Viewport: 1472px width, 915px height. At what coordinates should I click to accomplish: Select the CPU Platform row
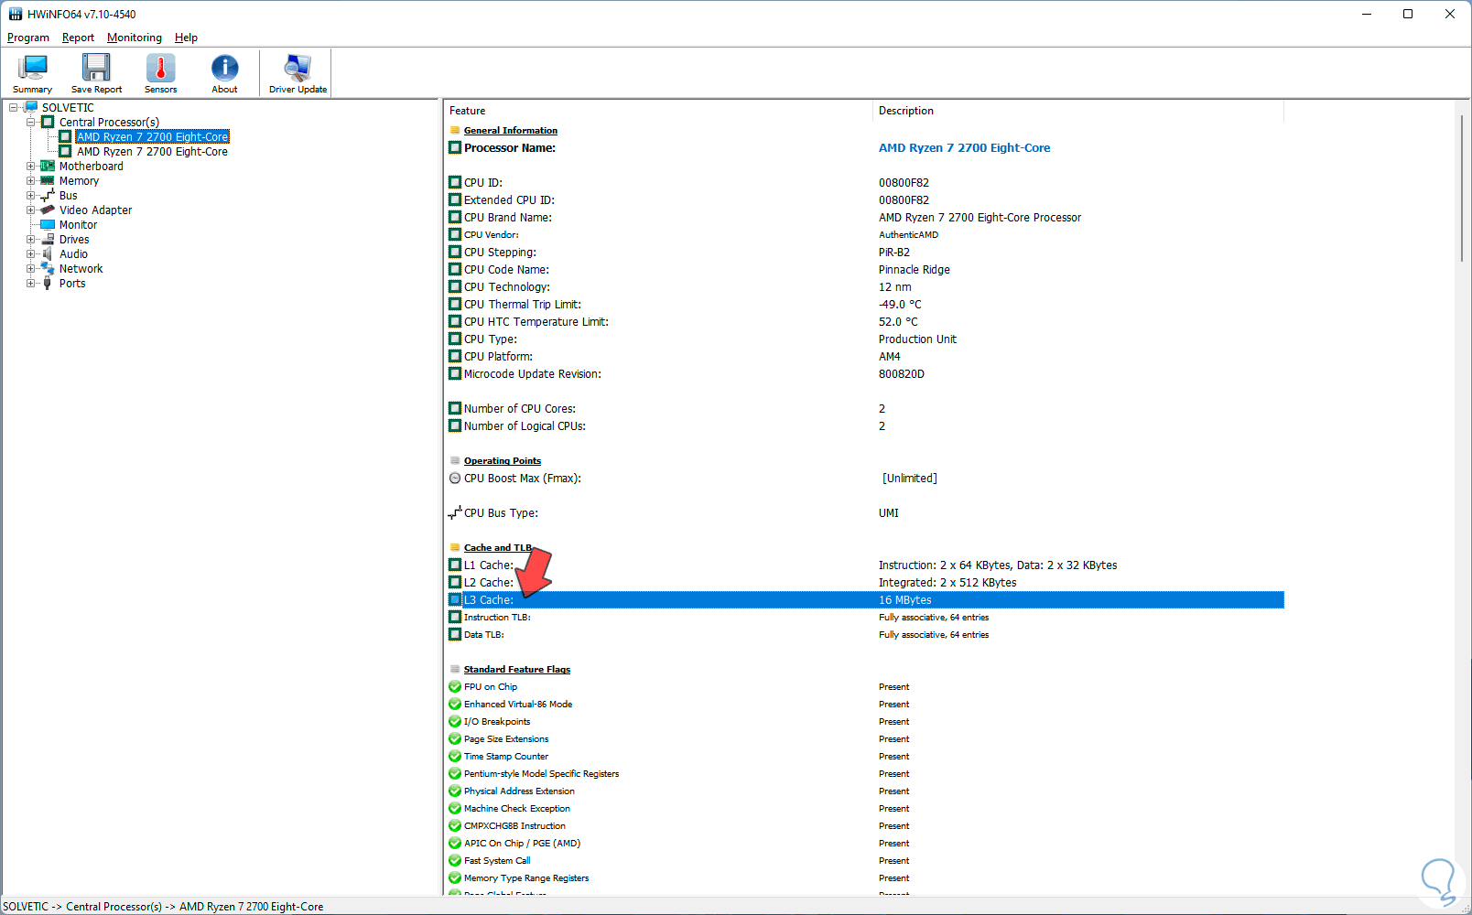[865, 357]
